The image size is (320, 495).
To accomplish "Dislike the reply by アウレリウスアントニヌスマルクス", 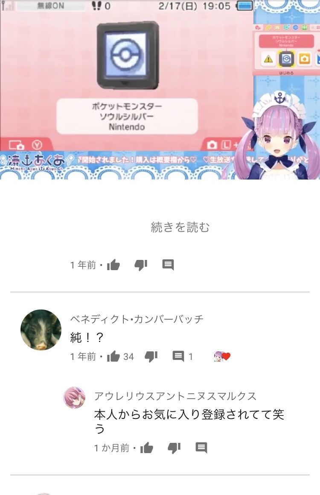I will pyautogui.click(x=174, y=448).
